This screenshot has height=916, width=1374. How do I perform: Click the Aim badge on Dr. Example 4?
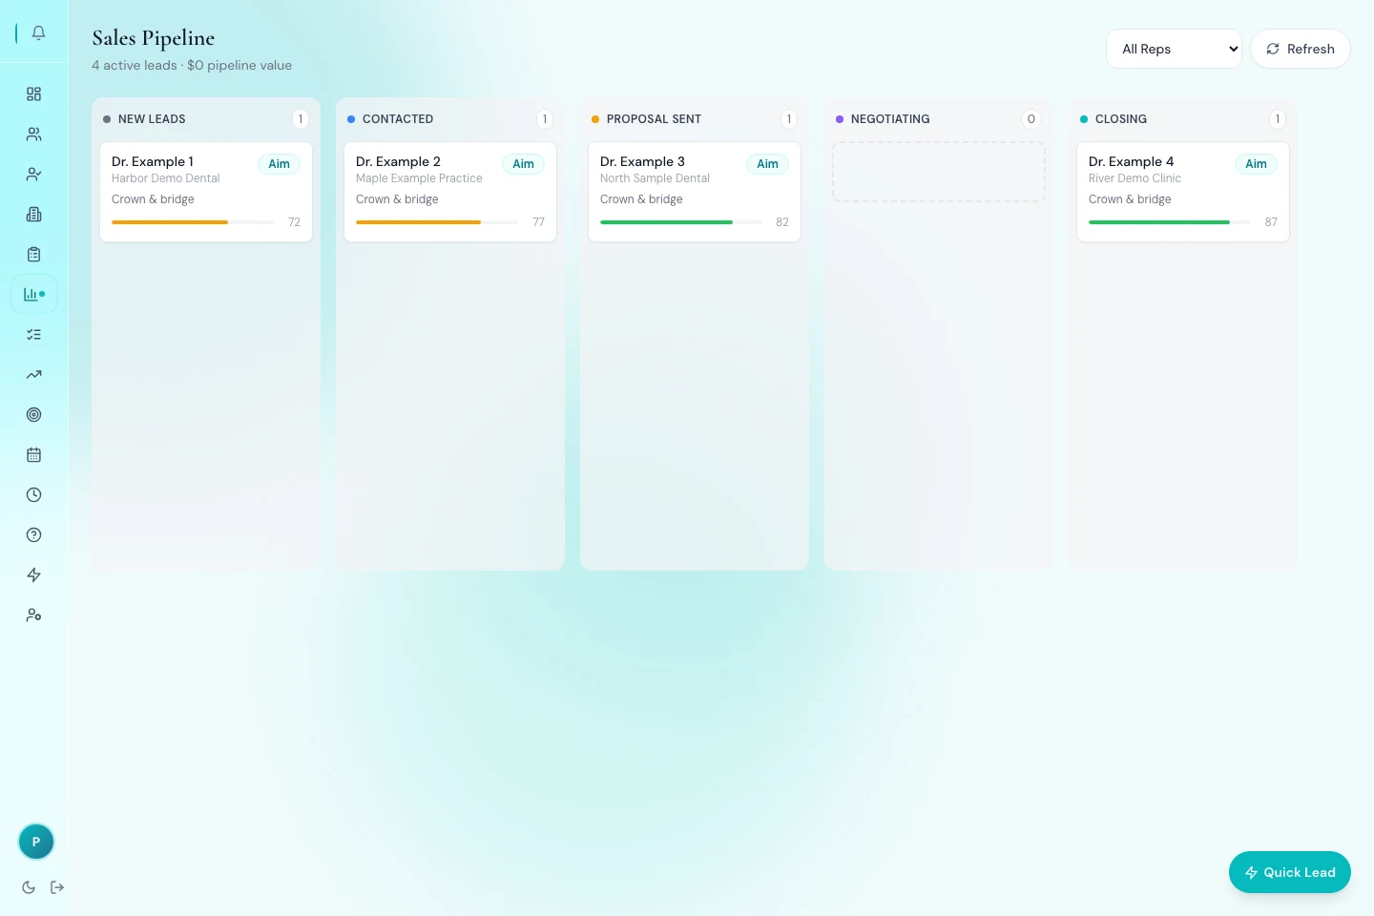(1256, 164)
